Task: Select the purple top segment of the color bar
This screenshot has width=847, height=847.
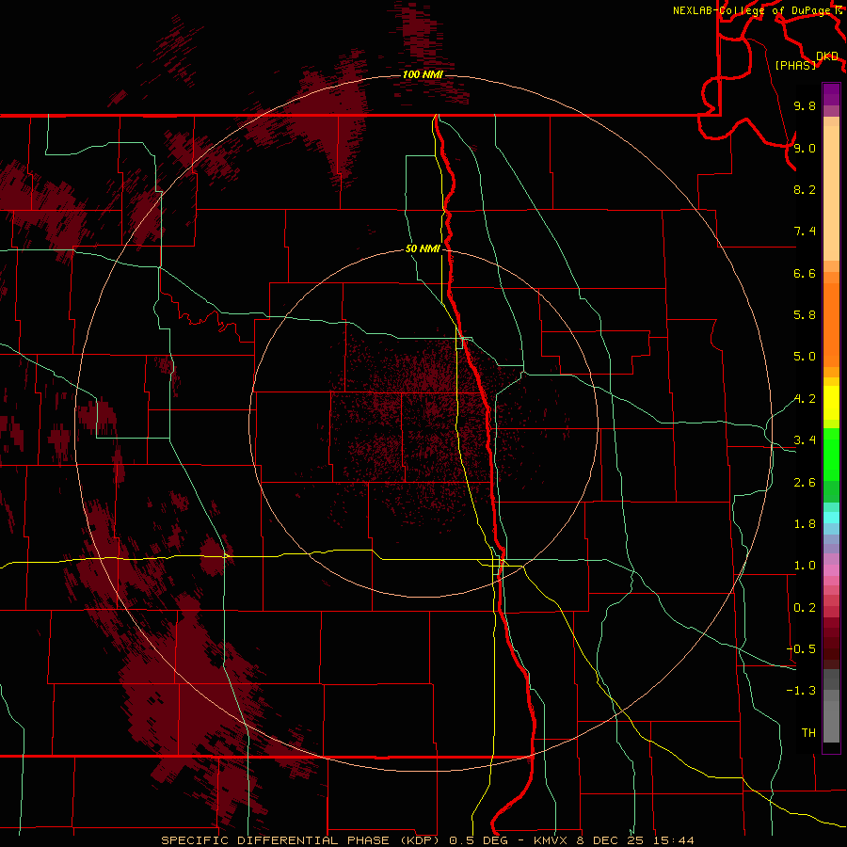Action: pos(831,94)
